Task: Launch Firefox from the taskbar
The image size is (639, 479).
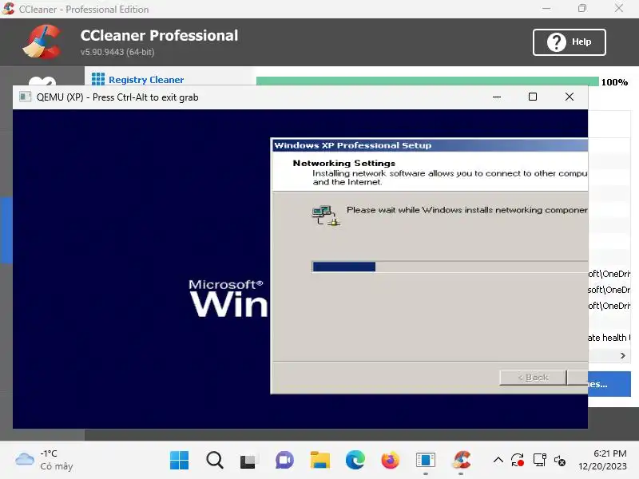Action: pos(390,461)
